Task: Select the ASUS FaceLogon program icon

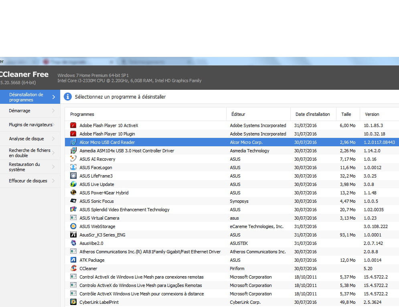Action: tap(73, 167)
